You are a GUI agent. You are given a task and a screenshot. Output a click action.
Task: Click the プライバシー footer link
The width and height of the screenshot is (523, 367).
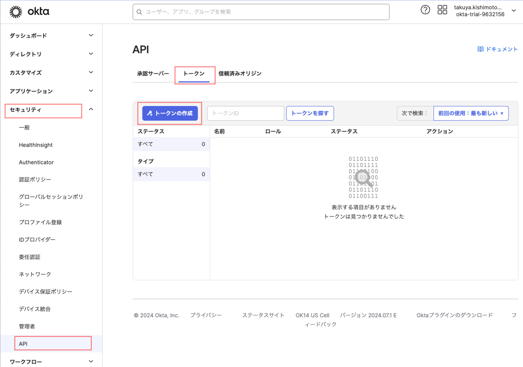[206, 315]
